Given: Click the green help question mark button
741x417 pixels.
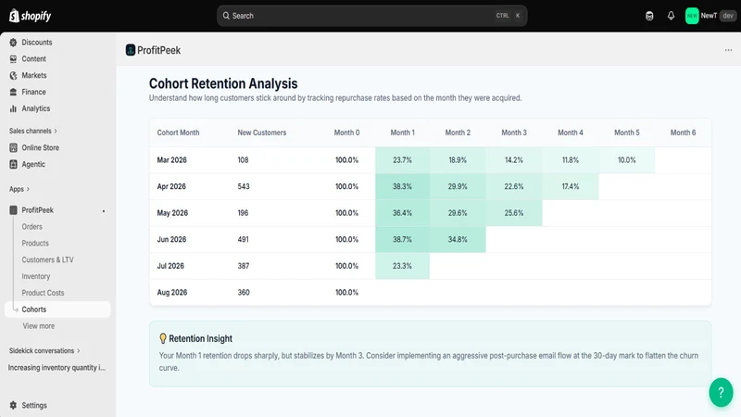Looking at the screenshot, I should [721, 392].
